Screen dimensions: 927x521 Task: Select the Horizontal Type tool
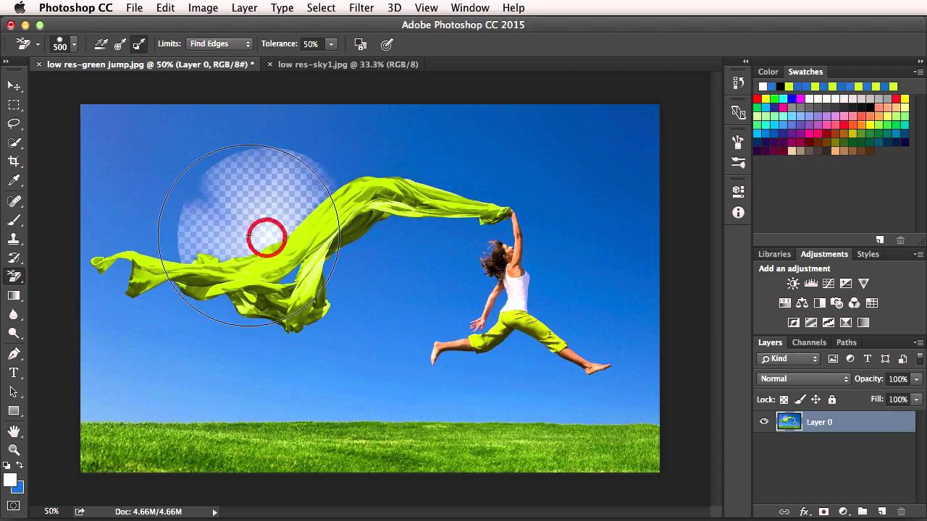click(14, 373)
